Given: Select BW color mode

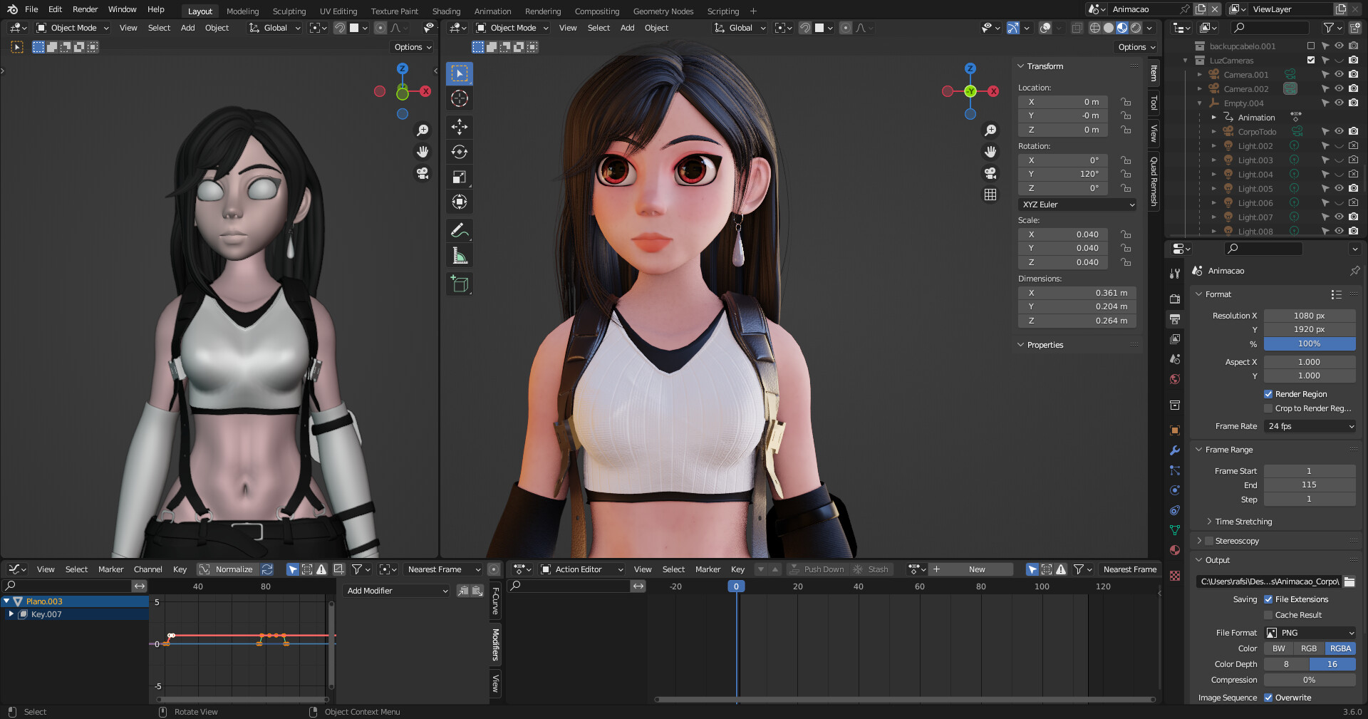Looking at the screenshot, I should (1279, 648).
